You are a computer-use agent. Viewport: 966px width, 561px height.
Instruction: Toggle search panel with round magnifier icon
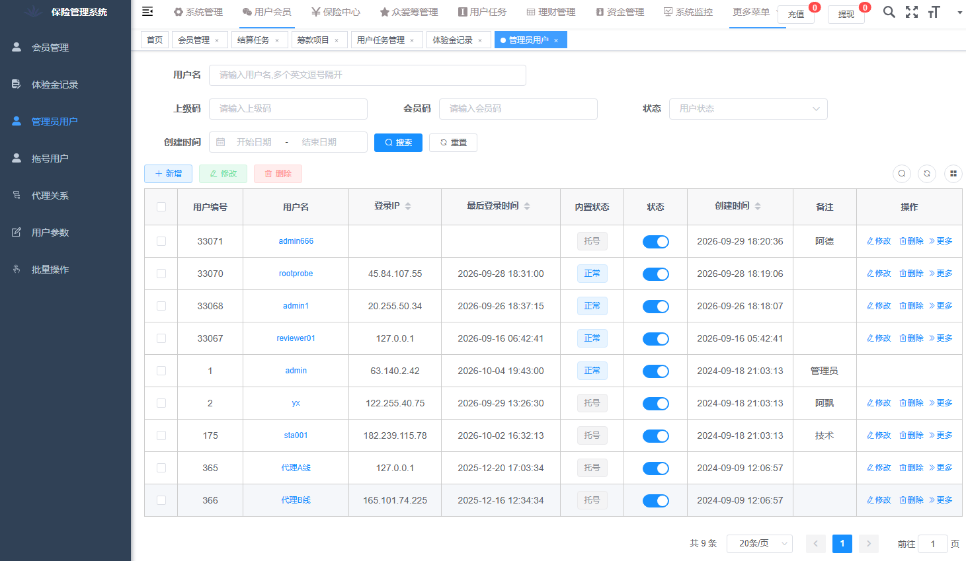902,174
